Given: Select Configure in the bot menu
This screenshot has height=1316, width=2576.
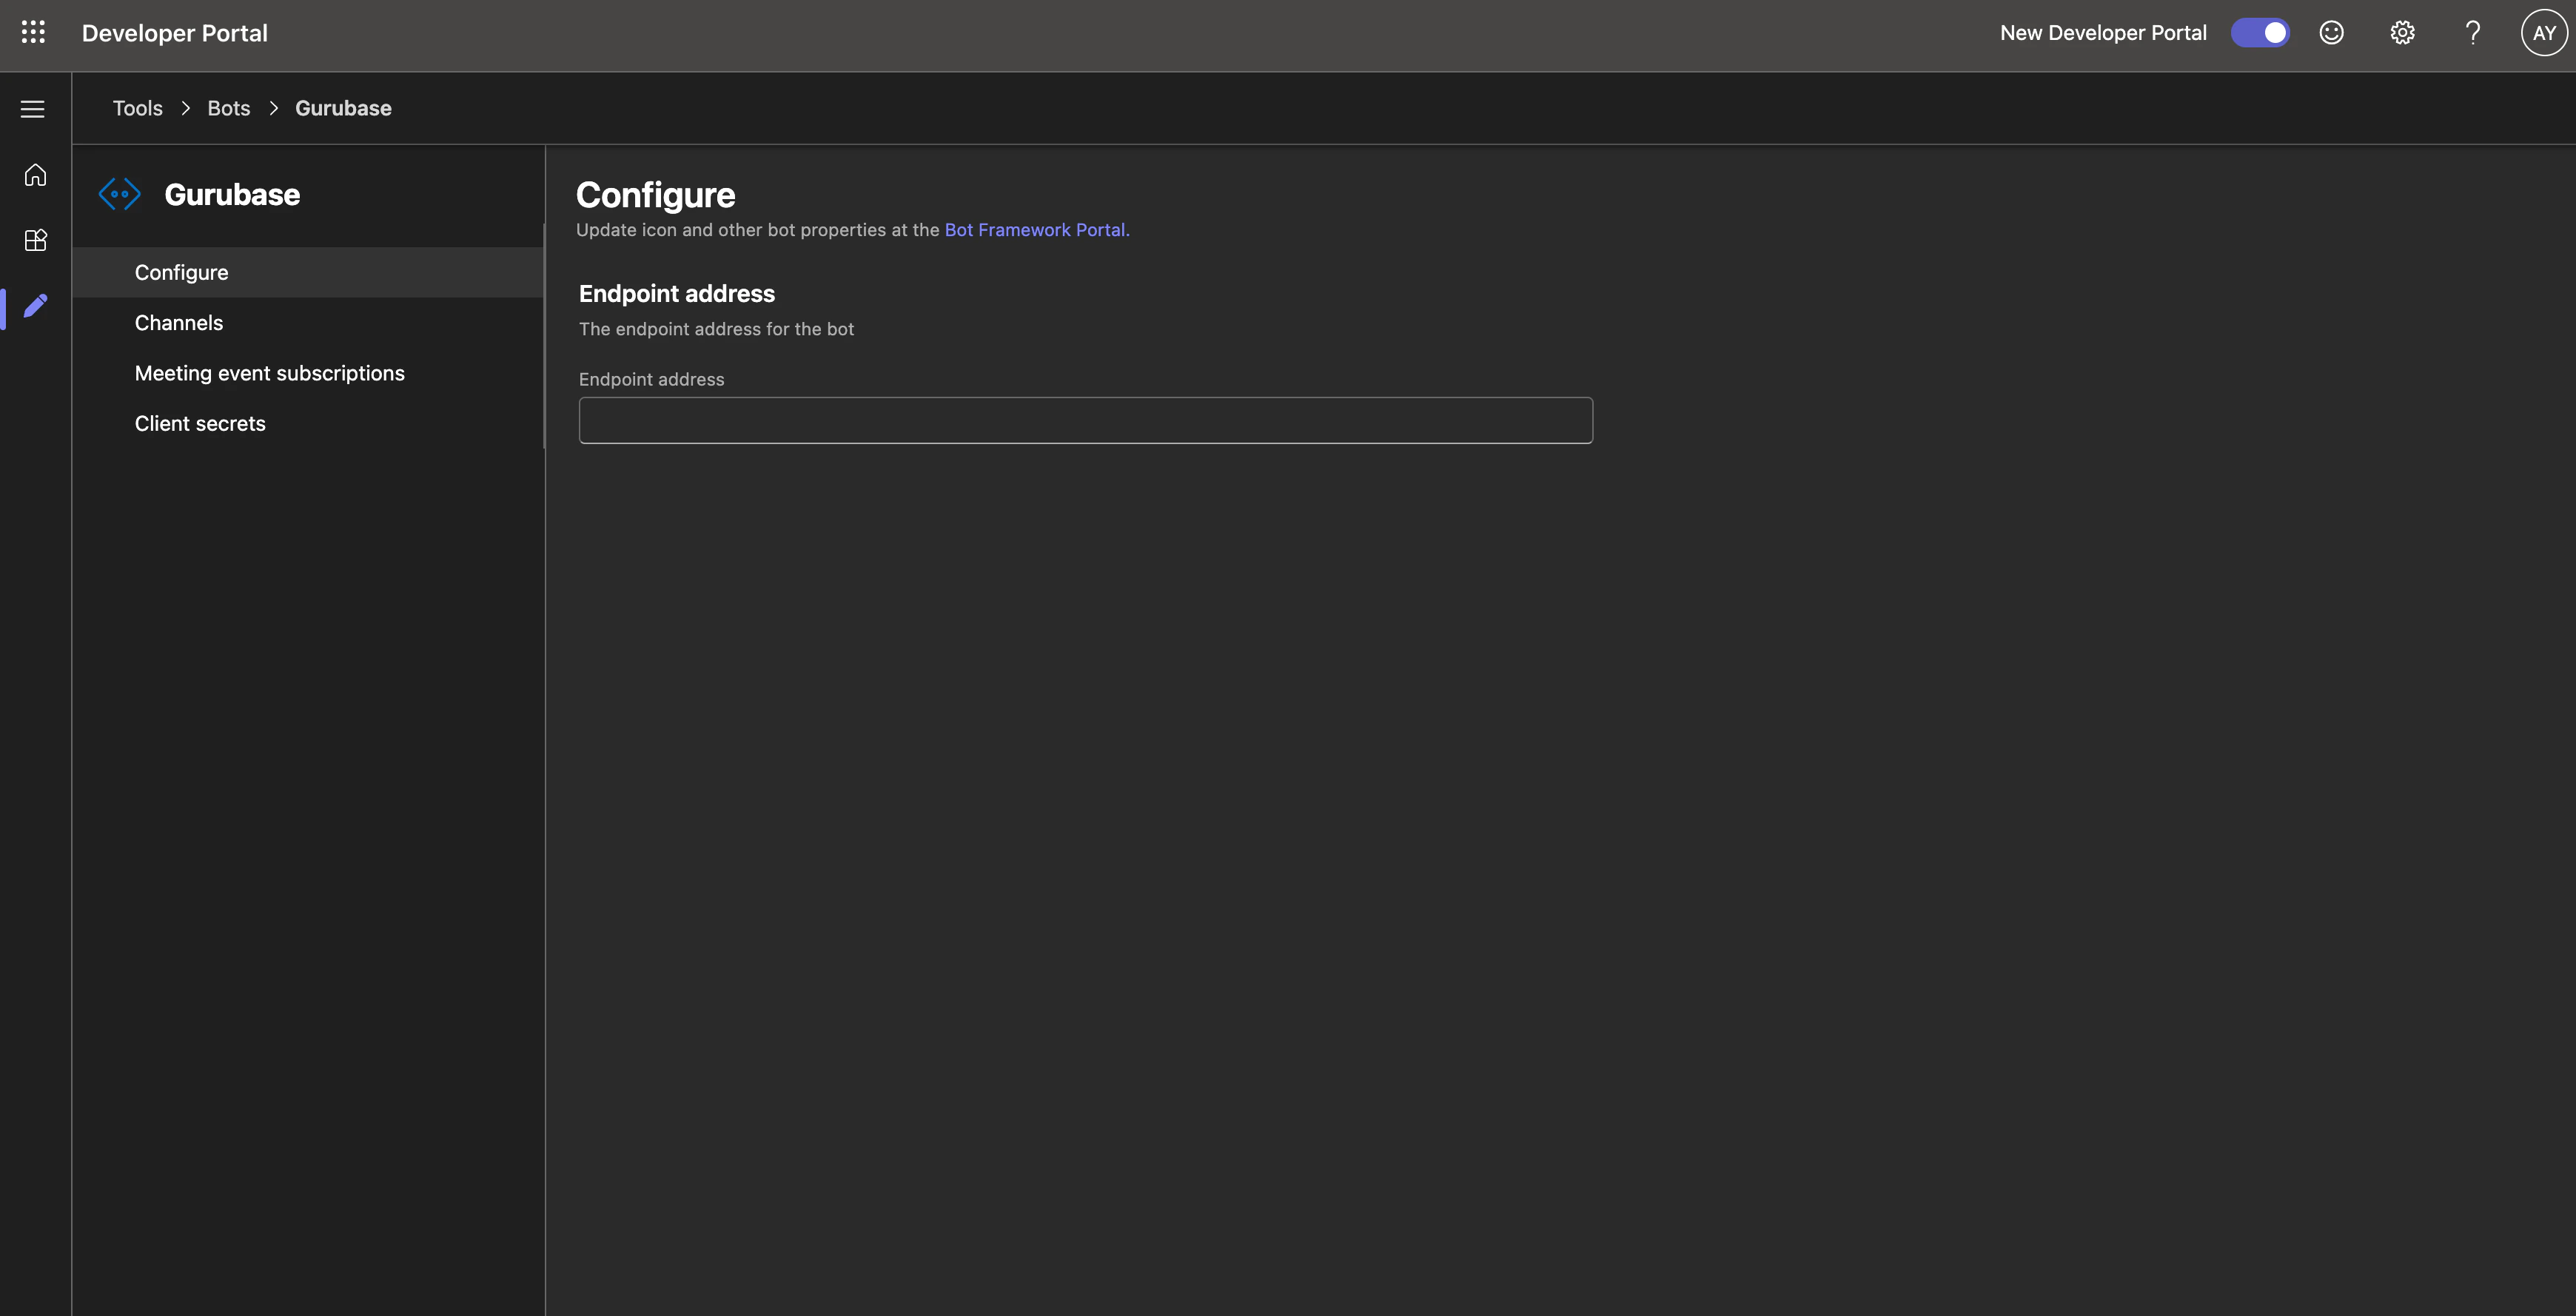Looking at the screenshot, I should point(308,272).
